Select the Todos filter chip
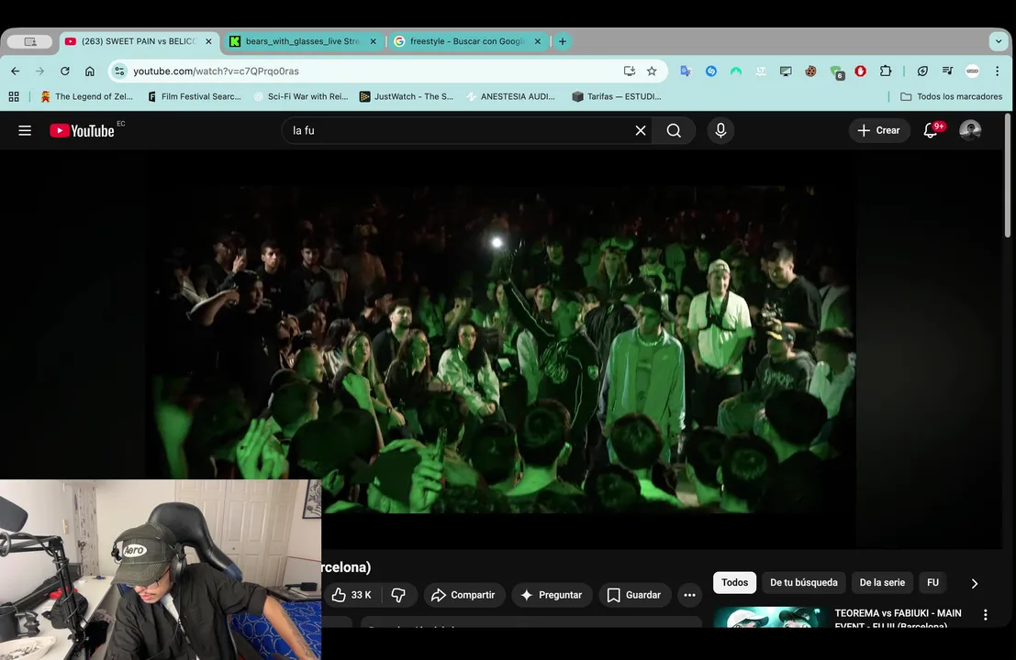Screen dimensions: 1016x660 coord(735,582)
